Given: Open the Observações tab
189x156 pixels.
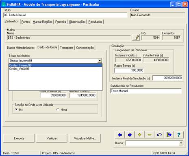Looking at the screenshot, I should tap(77, 22).
